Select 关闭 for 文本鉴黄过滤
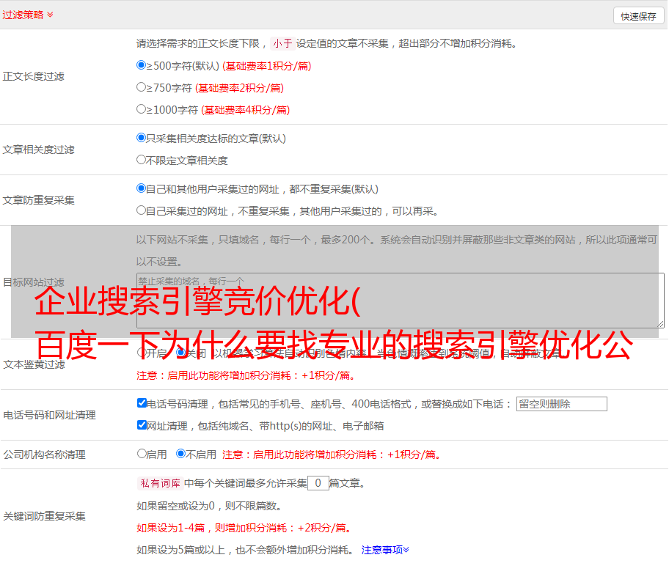This screenshot has height=563, width=669. [x=181, y=353]
